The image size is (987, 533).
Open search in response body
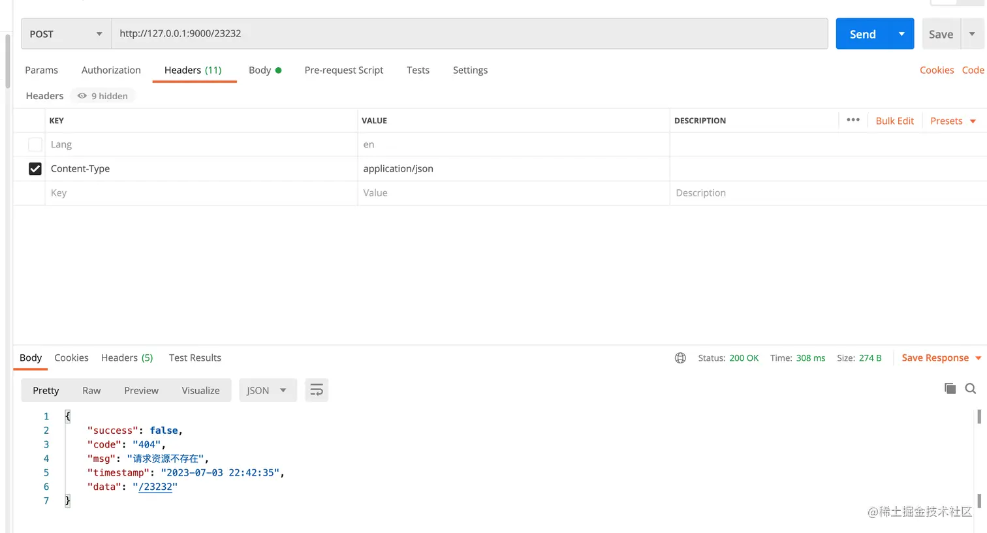pos(971,389)
